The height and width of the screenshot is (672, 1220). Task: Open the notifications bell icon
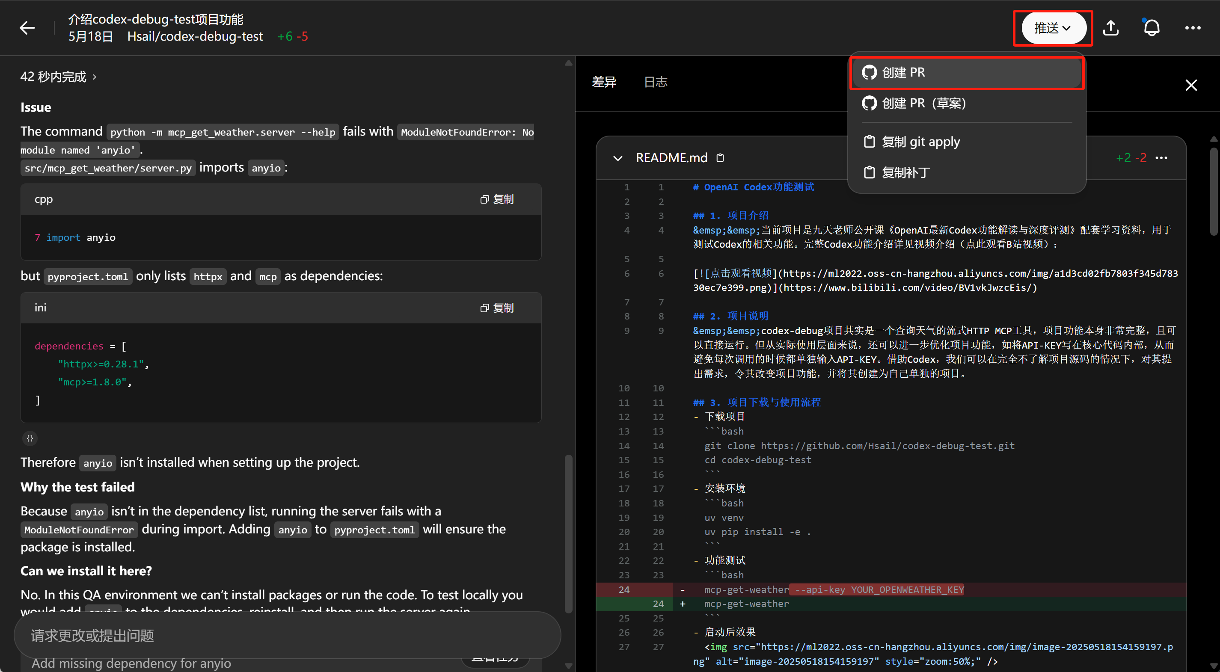(x=1152, y=28)
